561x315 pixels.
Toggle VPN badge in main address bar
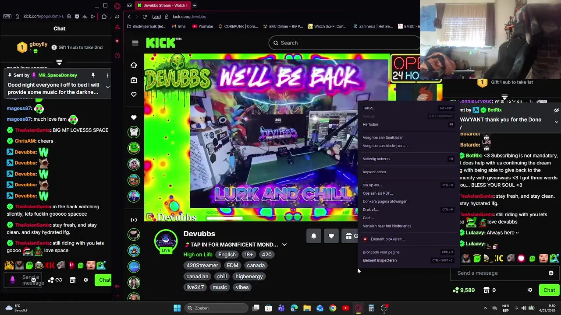point(156,17)
